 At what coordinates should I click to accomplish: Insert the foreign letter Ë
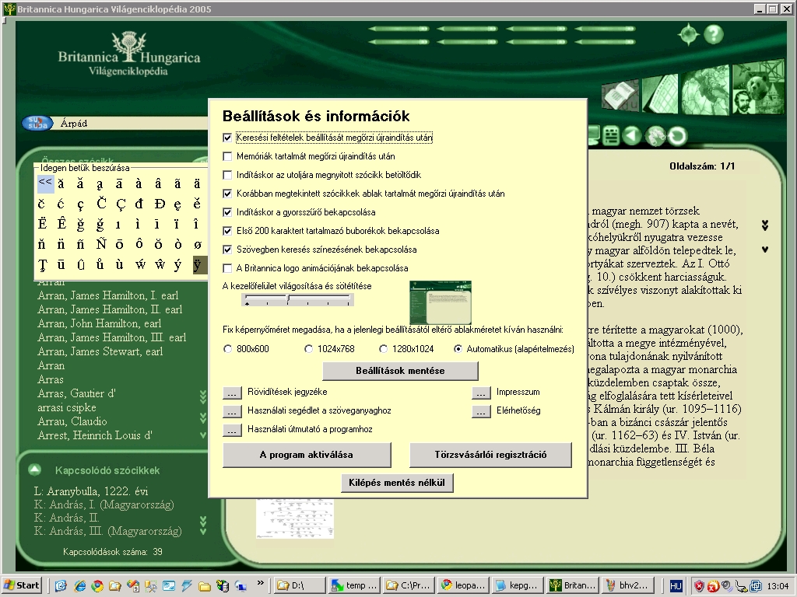coord(42,224)
